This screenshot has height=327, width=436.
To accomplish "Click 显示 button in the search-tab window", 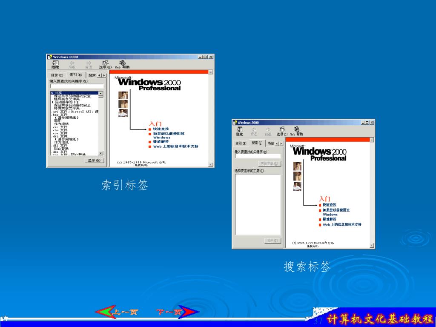I will click(272, 241).
